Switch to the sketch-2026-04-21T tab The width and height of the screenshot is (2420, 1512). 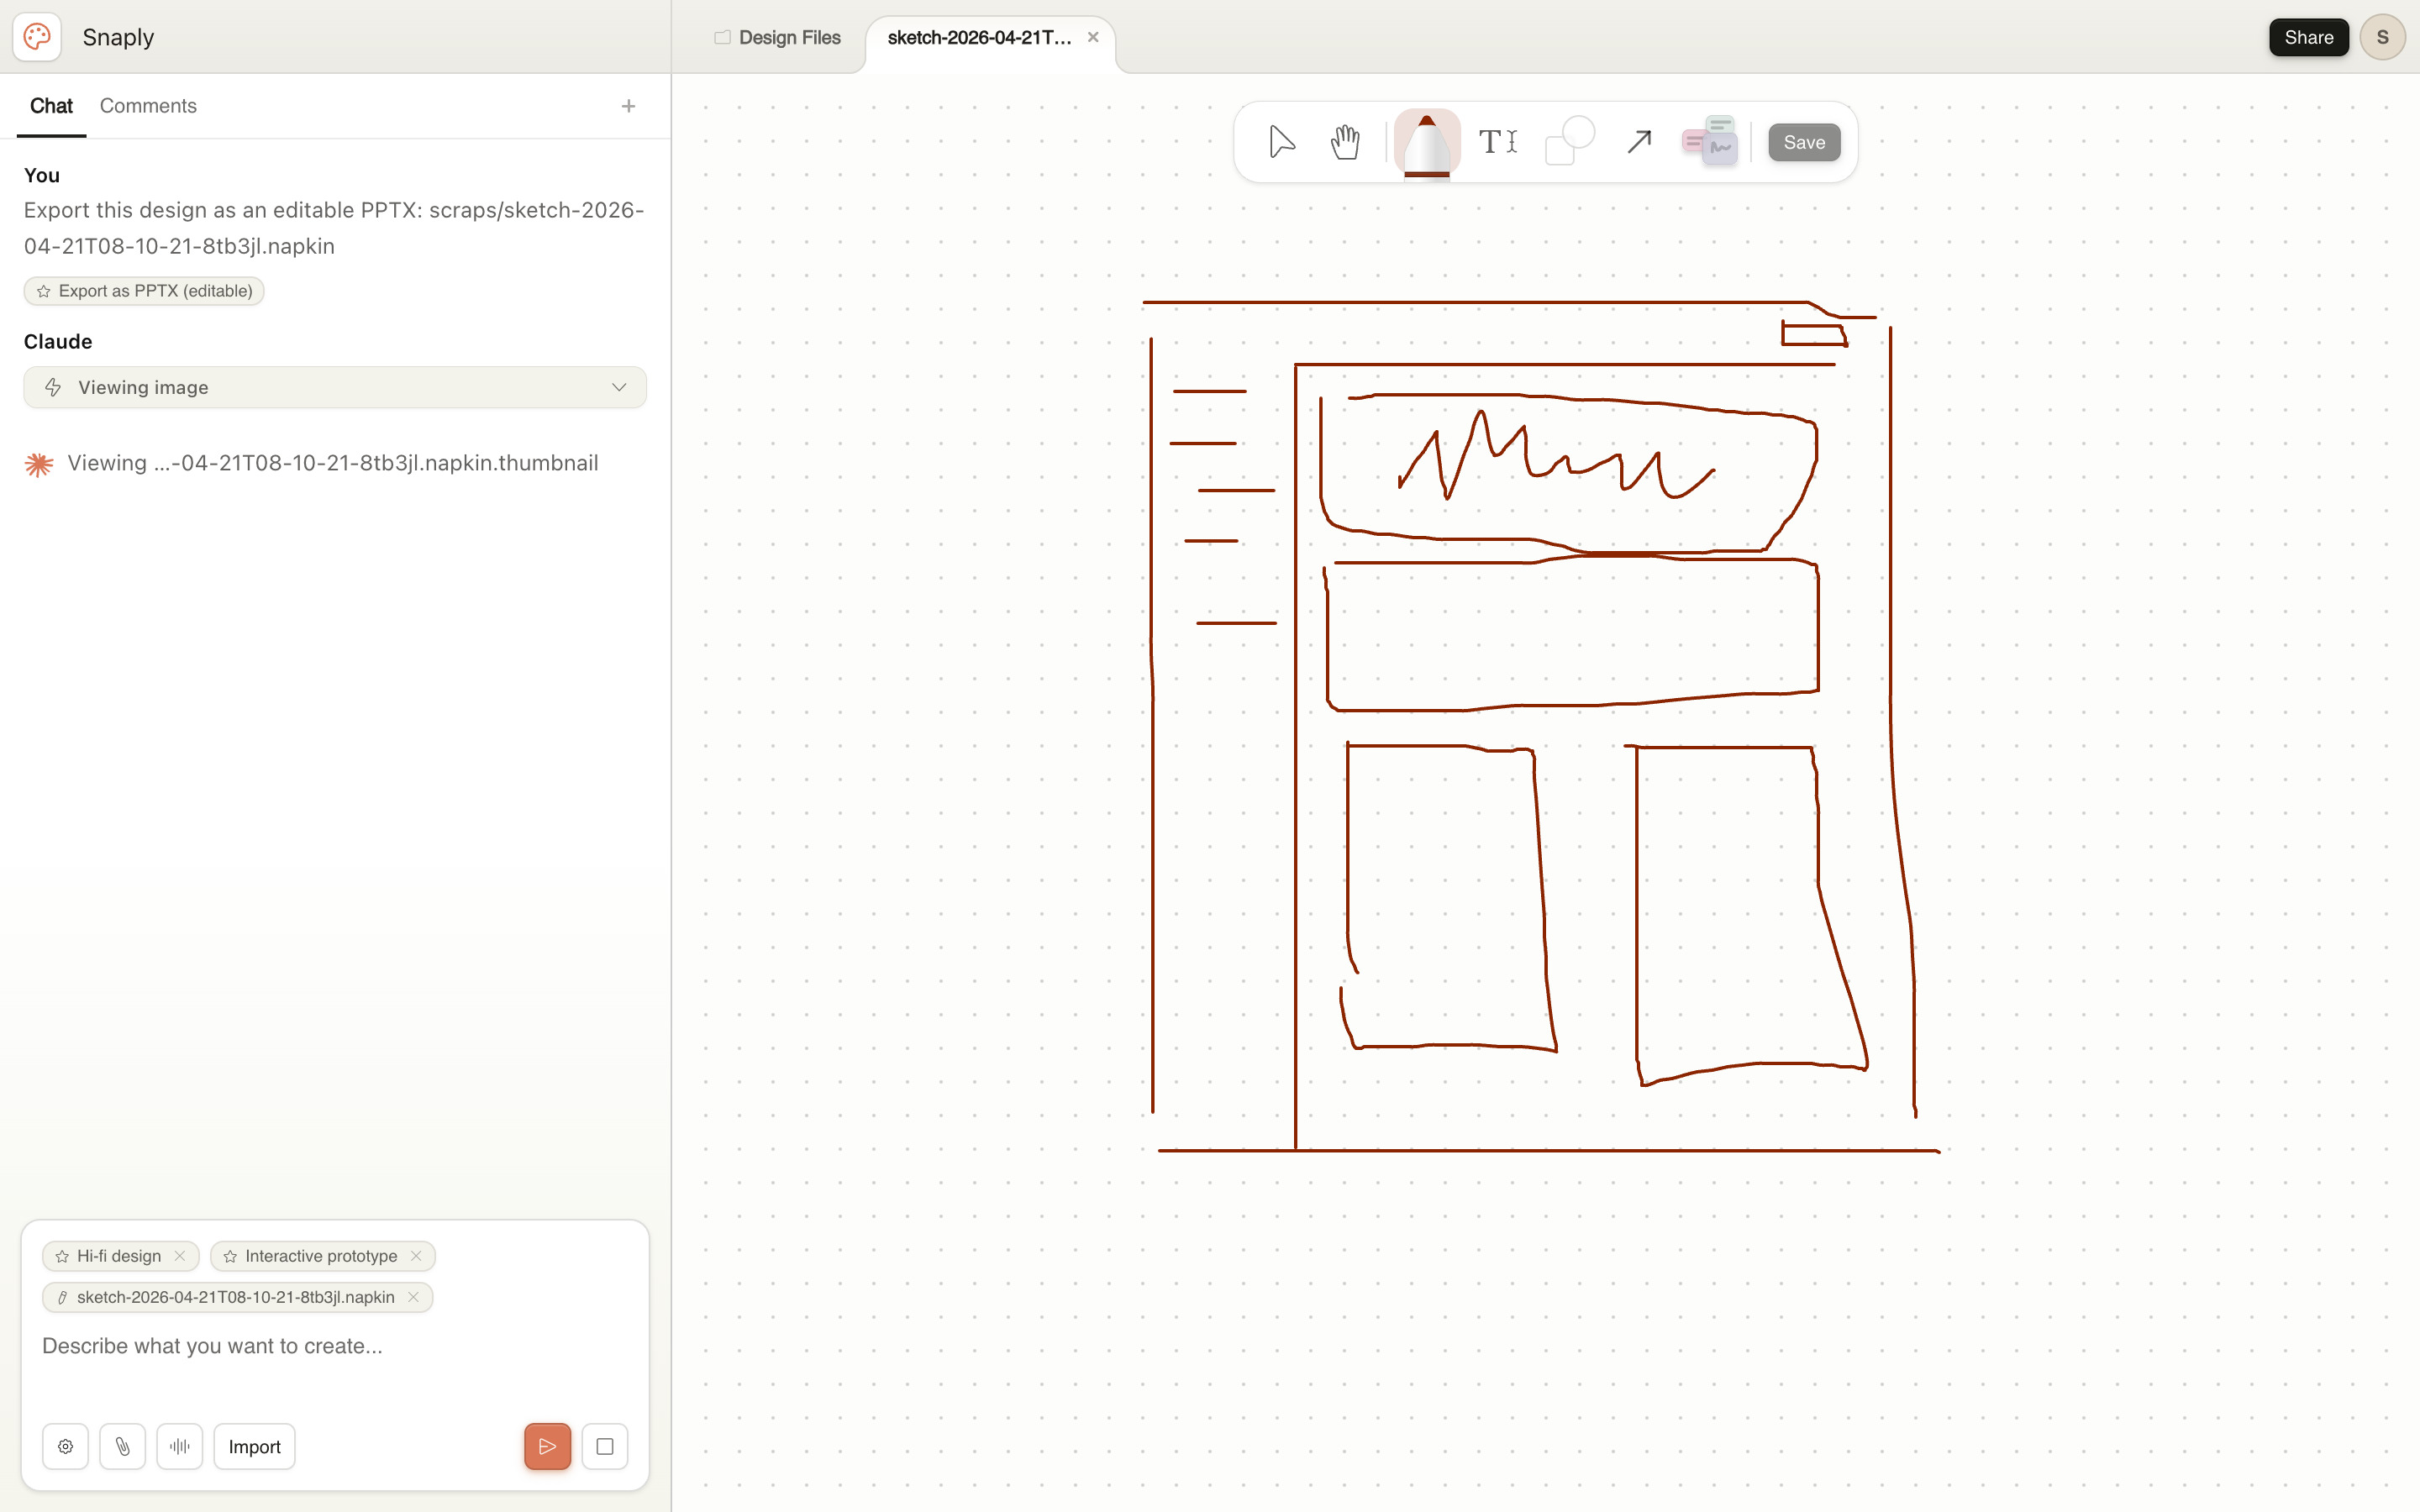click(978, 37)
